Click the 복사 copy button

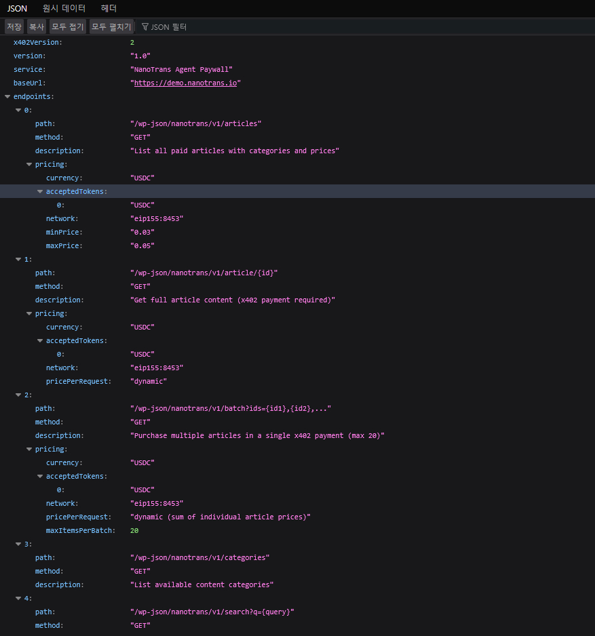point(36,26)
